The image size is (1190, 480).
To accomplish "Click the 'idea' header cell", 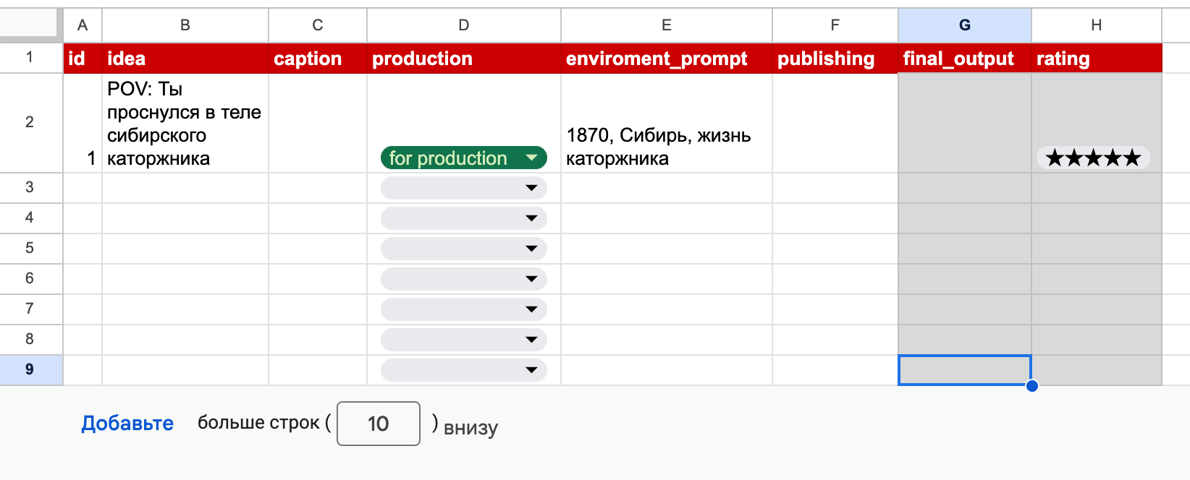I will (x=185, y=59).
